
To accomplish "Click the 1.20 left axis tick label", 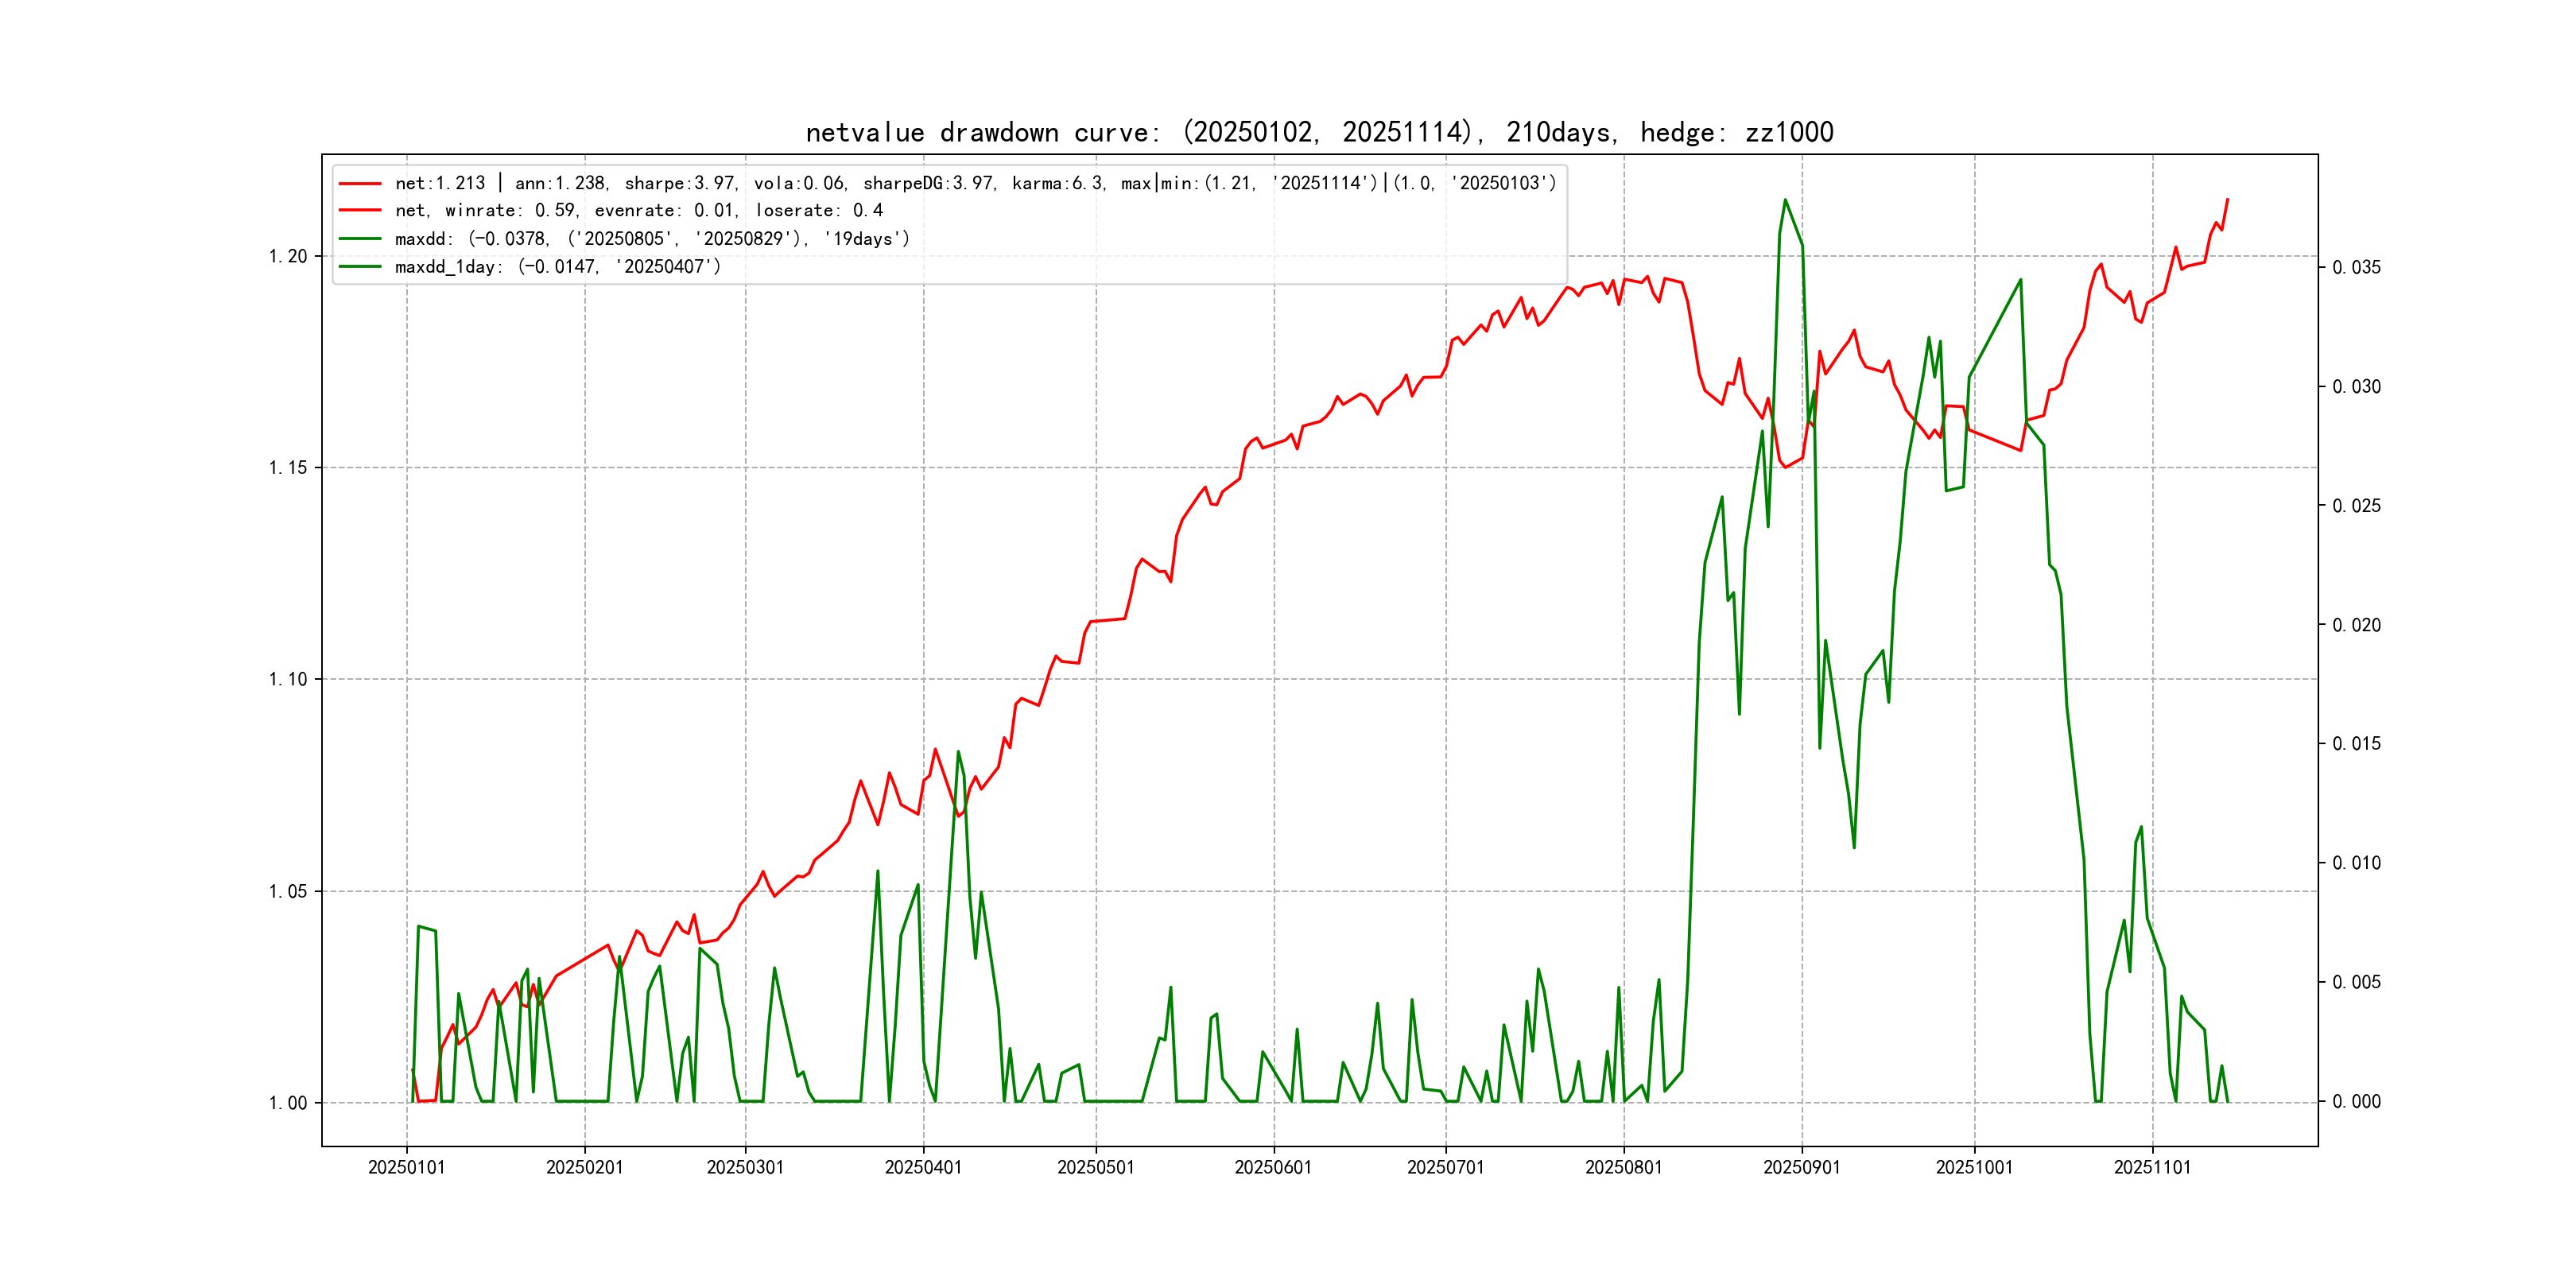I will [x=288, y=256].
